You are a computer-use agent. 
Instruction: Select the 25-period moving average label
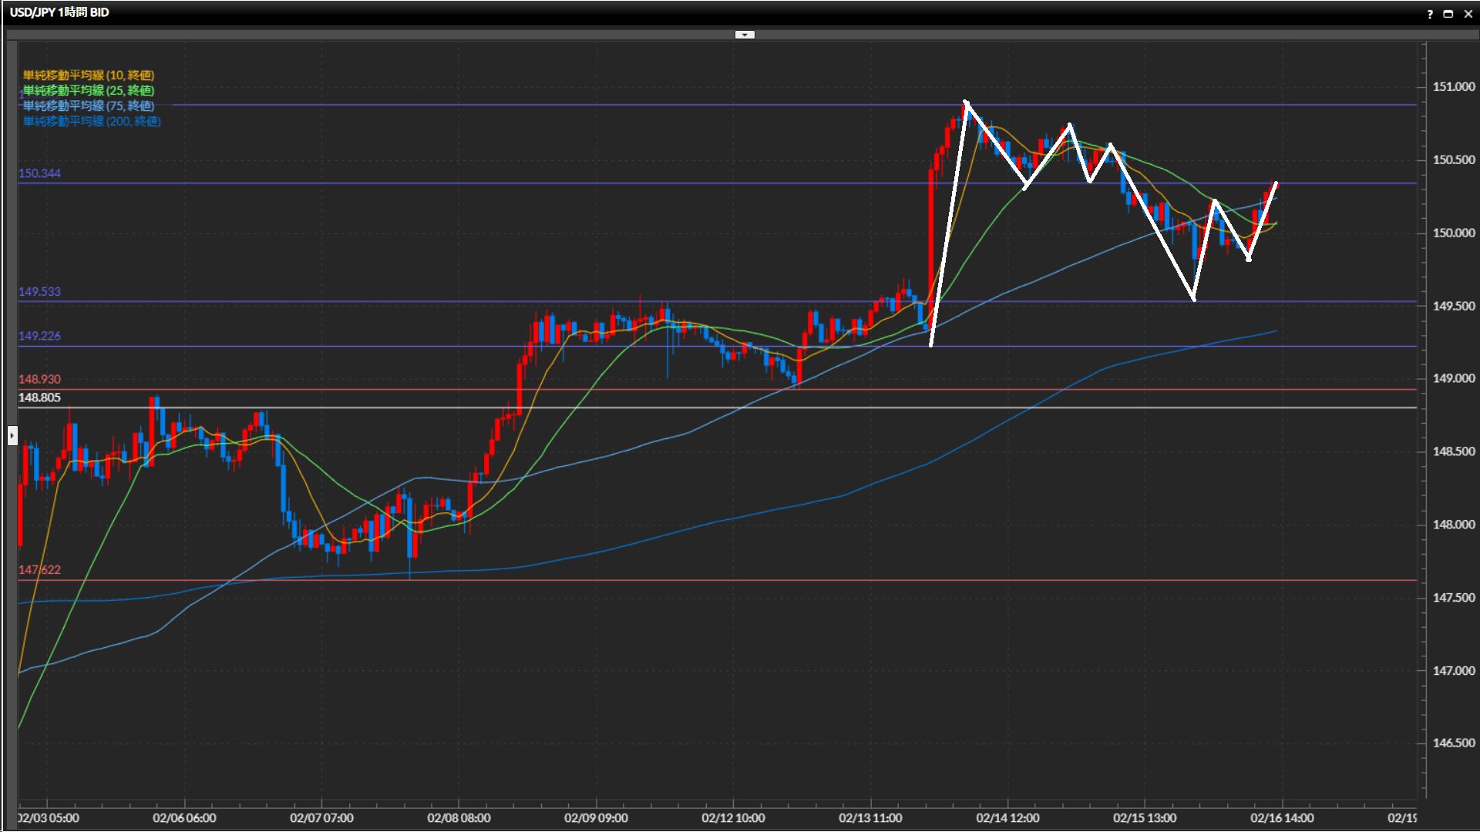tap(89, 90)
